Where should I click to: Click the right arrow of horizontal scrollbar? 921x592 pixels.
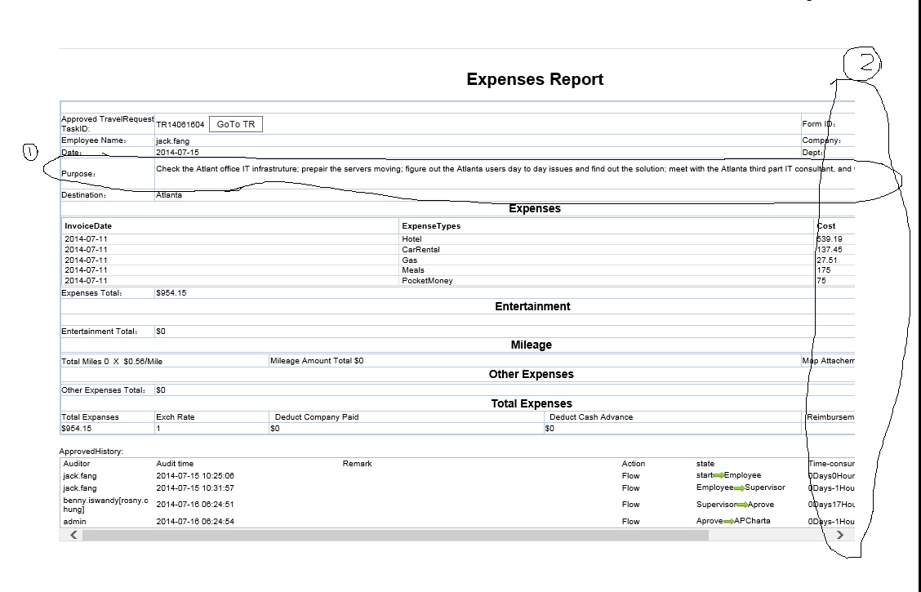click(840, 535)
